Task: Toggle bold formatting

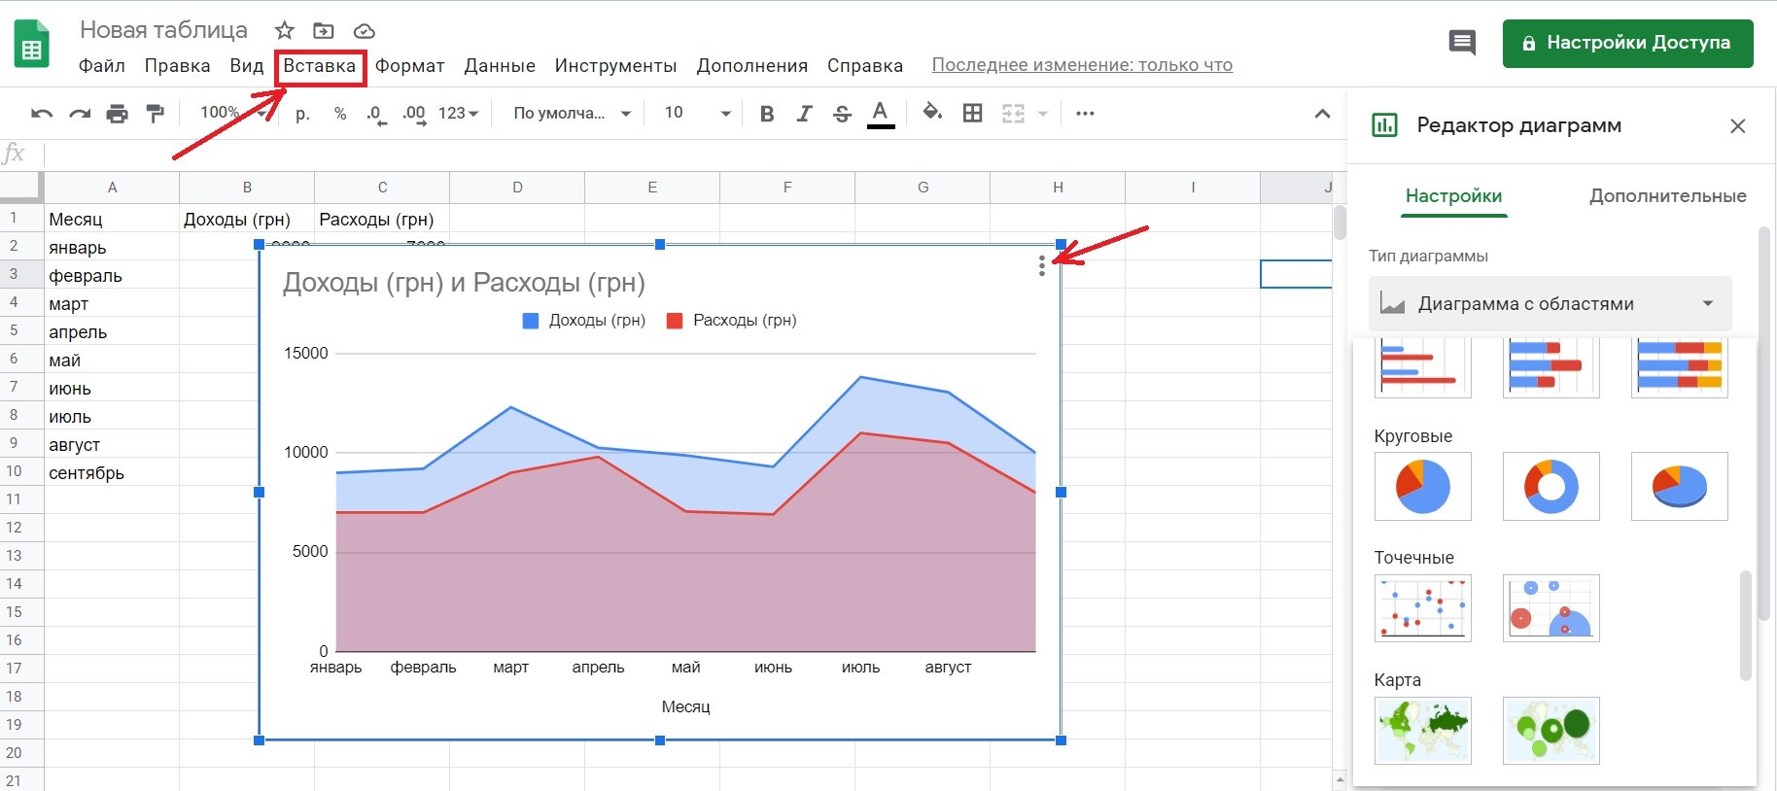Action: coord(767,114)
